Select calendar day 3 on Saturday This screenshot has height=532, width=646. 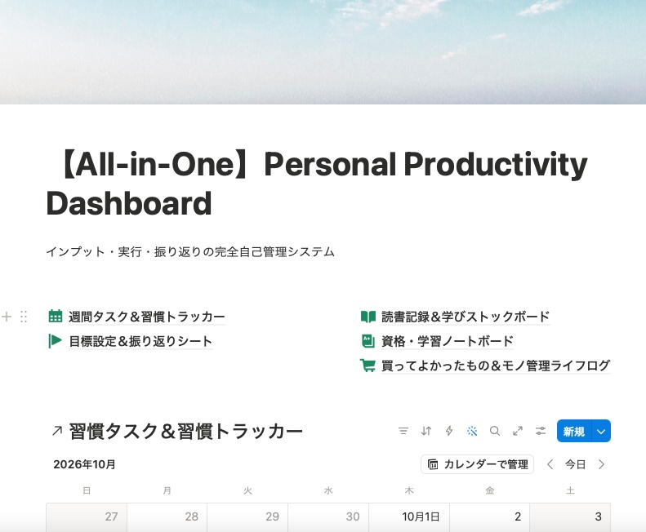tap(570, 516)
